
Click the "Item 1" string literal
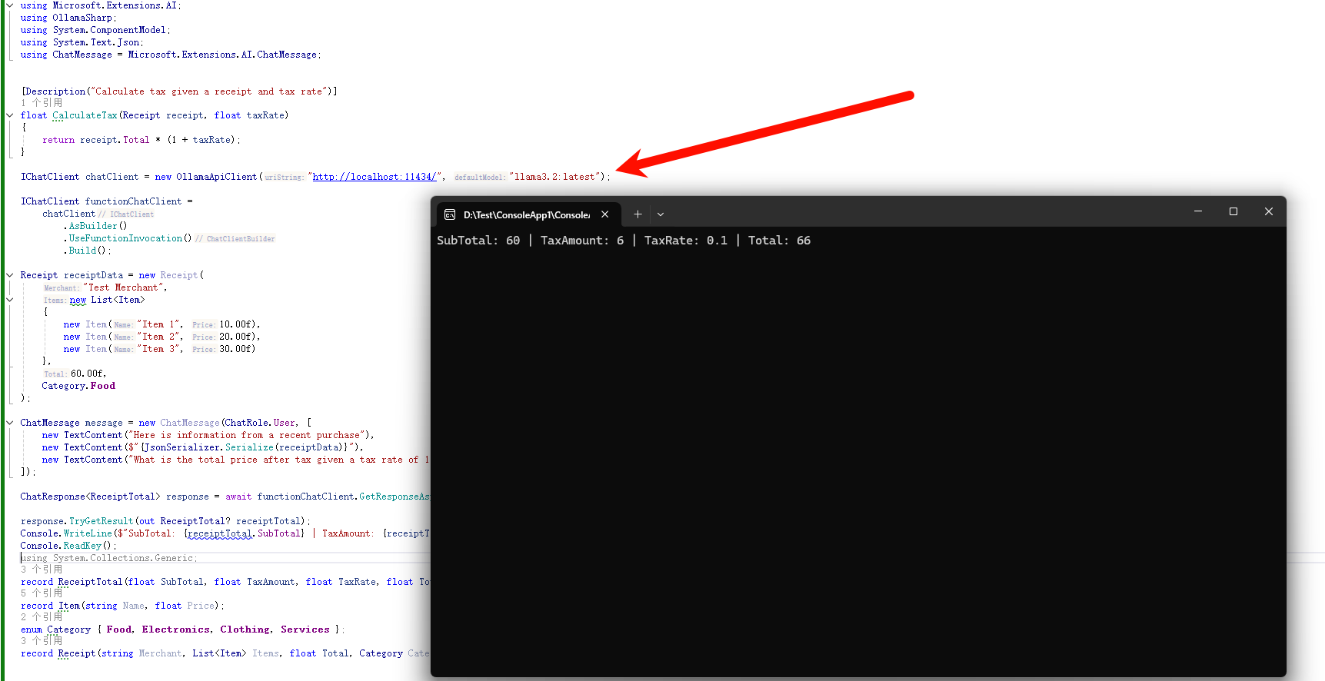pyautogui.click(x=159, y=324)
